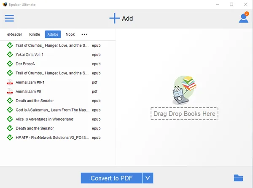Click the Convert to PDF button
Viewport: 253px width, 188px height.
click(111, 178)
